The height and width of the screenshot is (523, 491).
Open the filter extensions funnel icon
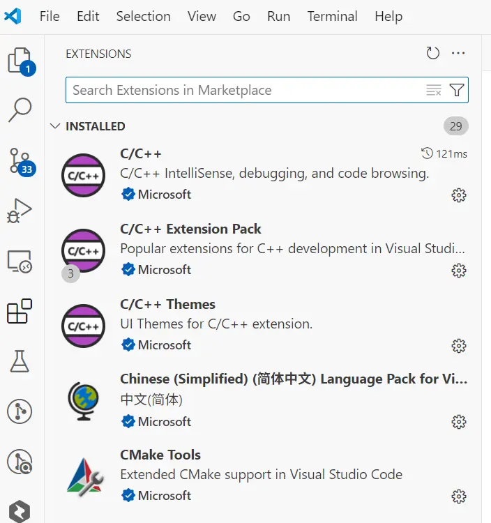coord(457,90)
